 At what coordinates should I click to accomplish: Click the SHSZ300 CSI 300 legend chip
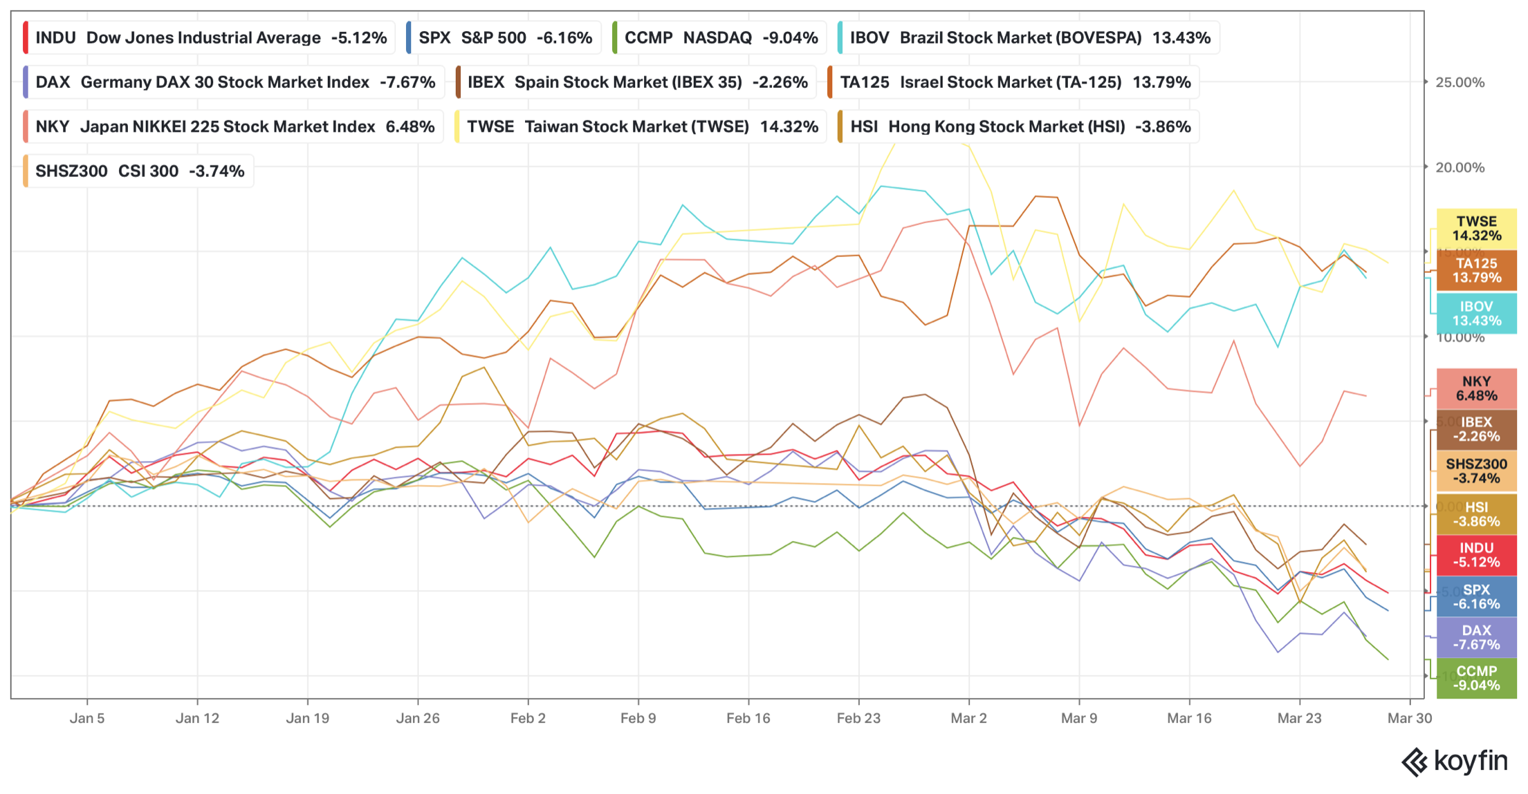(139, 171)
